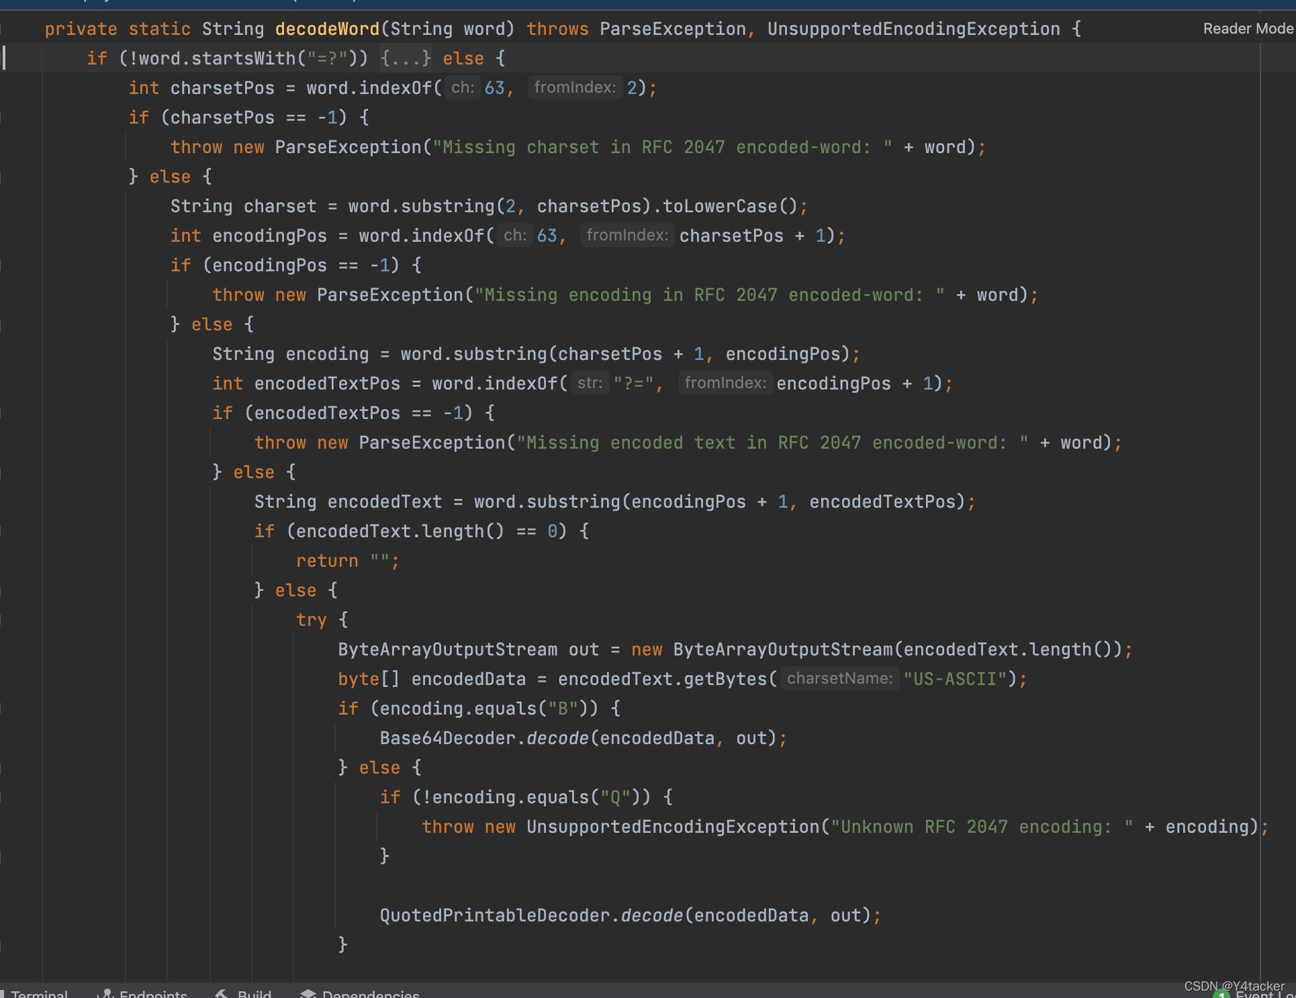Click the Build hammer icon
Image resolution: width=1296 pixels, height=998 pixels.
pos(222,993)
